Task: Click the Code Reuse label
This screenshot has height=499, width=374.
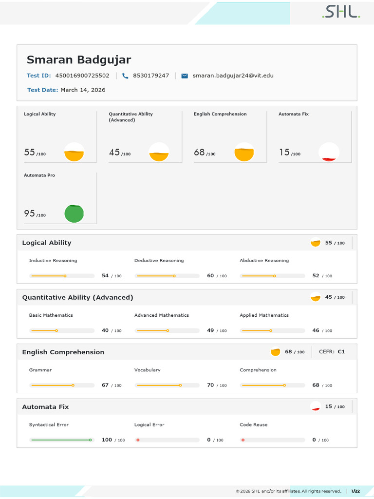Action: tap(253, 425)
